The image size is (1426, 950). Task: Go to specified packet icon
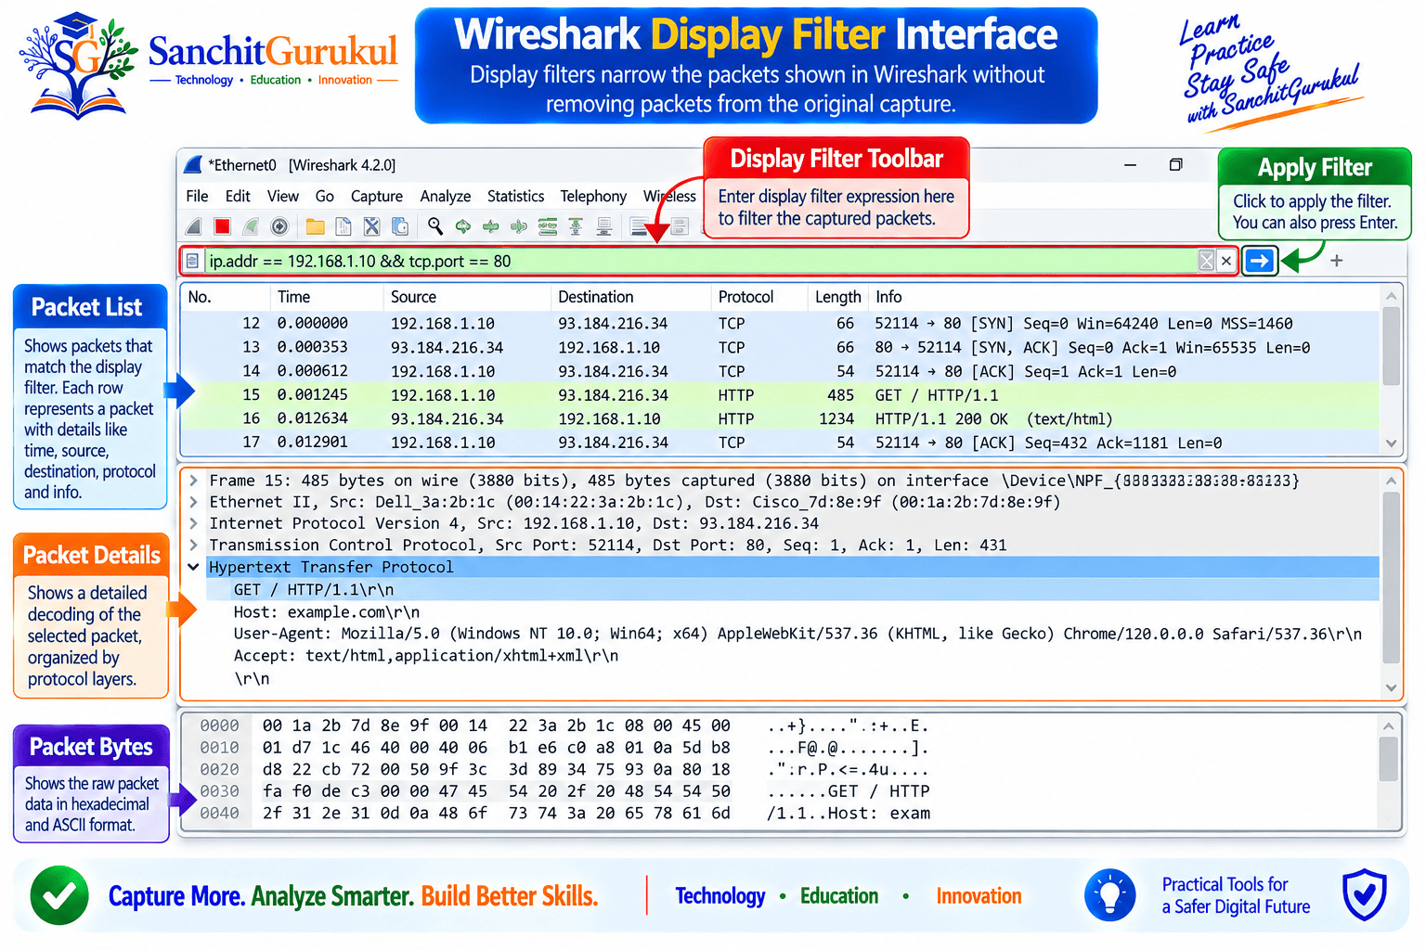click(519, 226)
